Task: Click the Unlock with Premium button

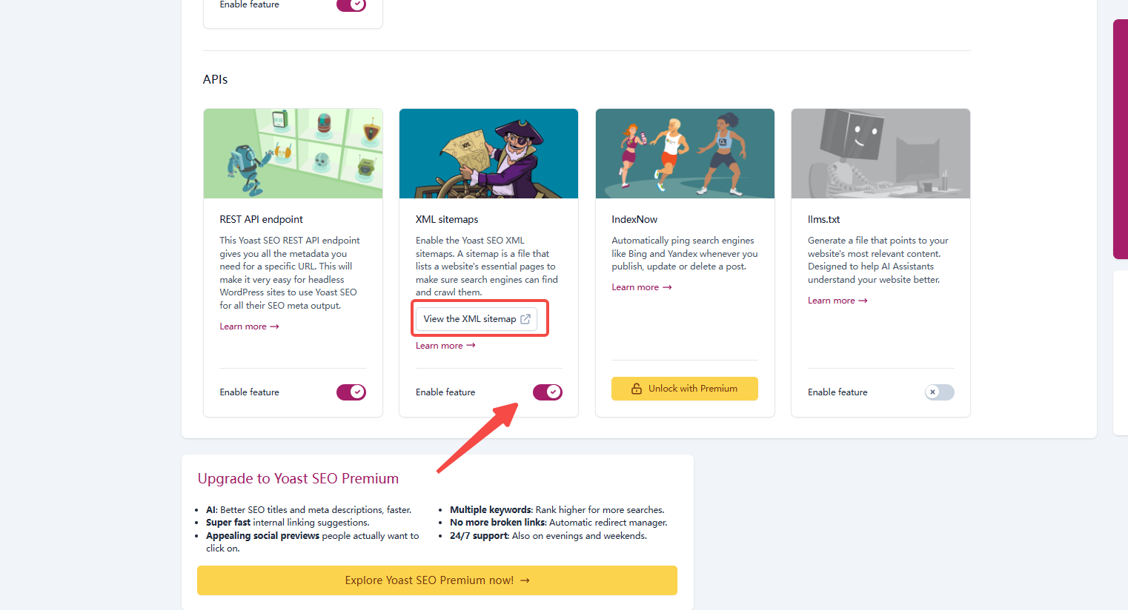Action: (x=684, y=389)
